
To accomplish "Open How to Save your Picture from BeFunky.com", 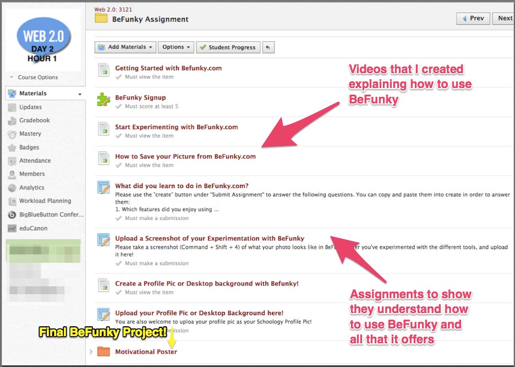I will coord(185,156).
